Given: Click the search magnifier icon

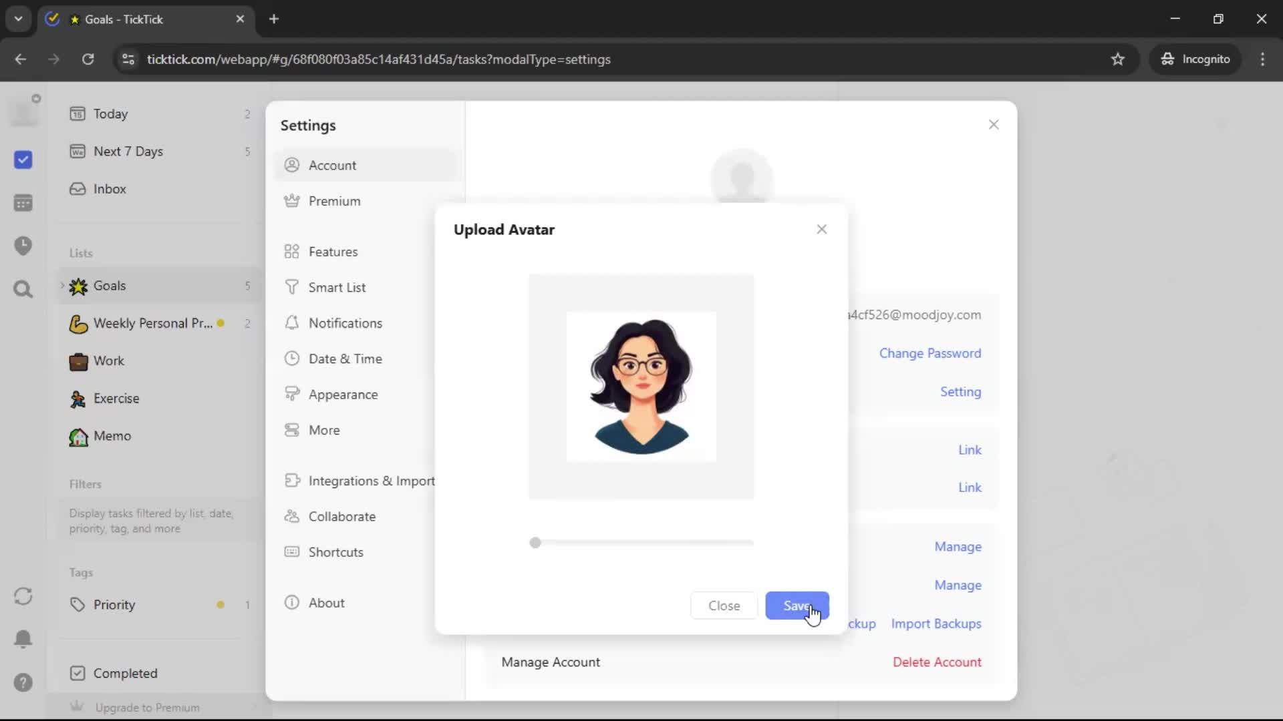Looking at the screenshot, I should pyautogui.click(x=23, y=289).
